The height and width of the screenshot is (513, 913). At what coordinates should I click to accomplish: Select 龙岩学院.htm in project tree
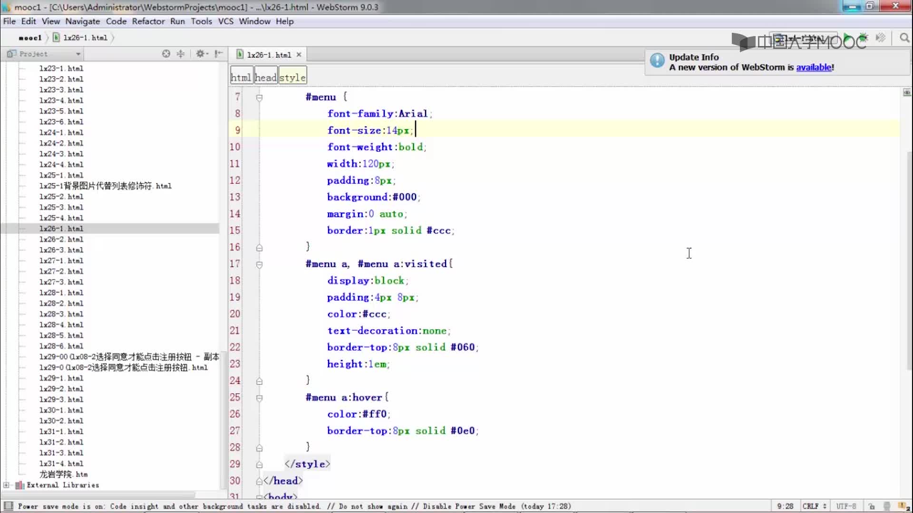coord(63,475)
